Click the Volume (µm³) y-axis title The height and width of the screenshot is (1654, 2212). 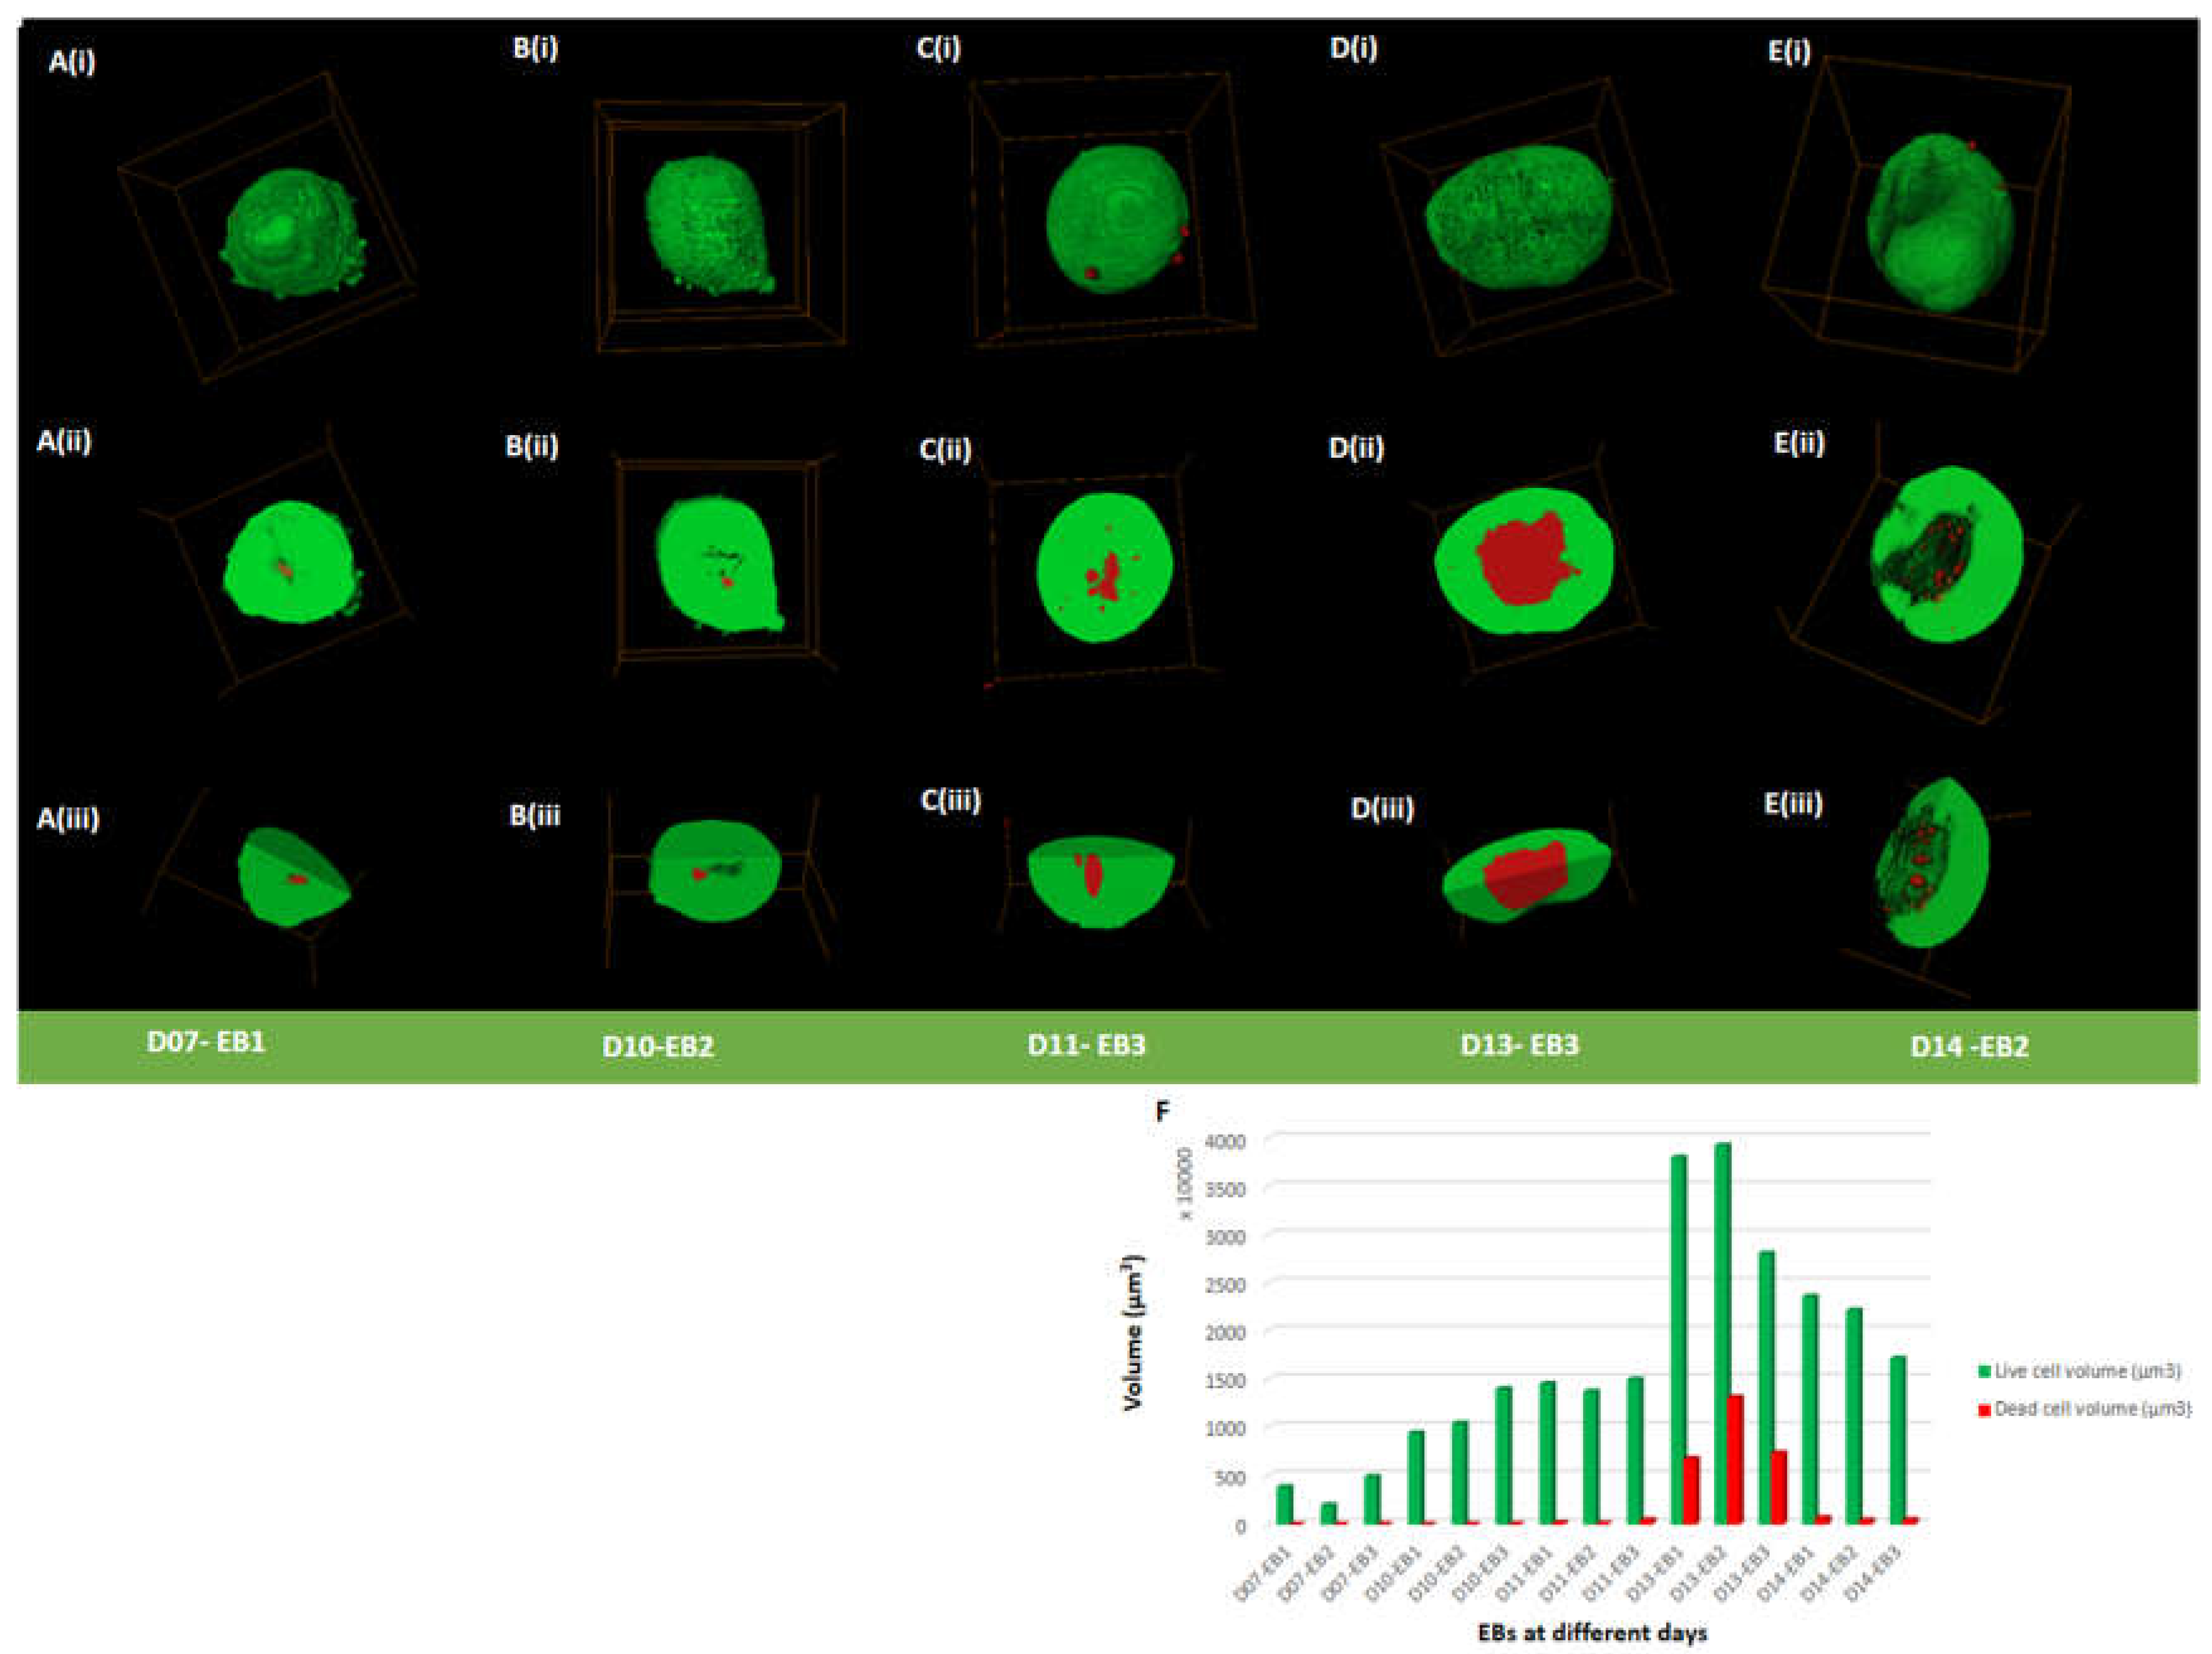[1133, 1333]
